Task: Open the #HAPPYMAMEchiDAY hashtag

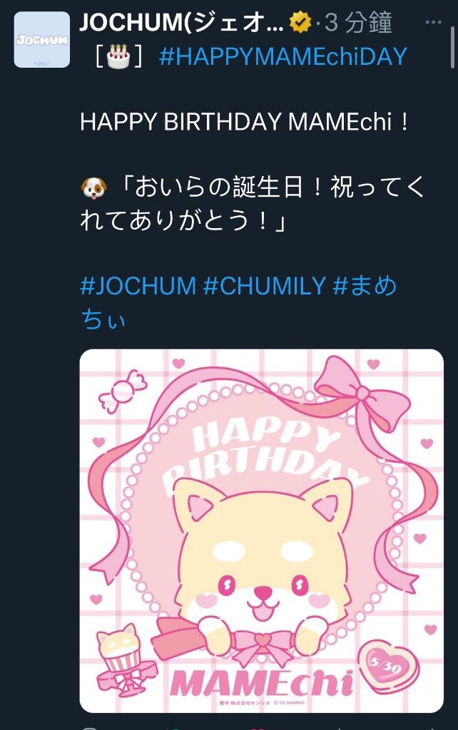Action: click(283, 56)
